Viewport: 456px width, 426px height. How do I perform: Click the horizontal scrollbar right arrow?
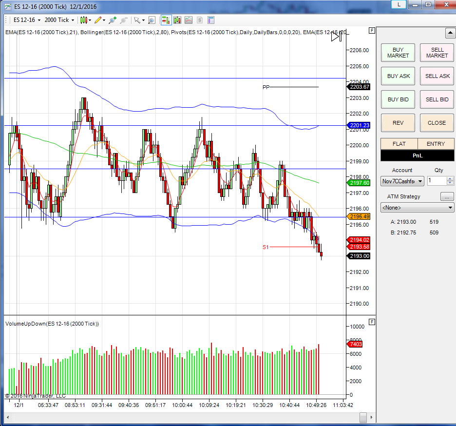371,417
